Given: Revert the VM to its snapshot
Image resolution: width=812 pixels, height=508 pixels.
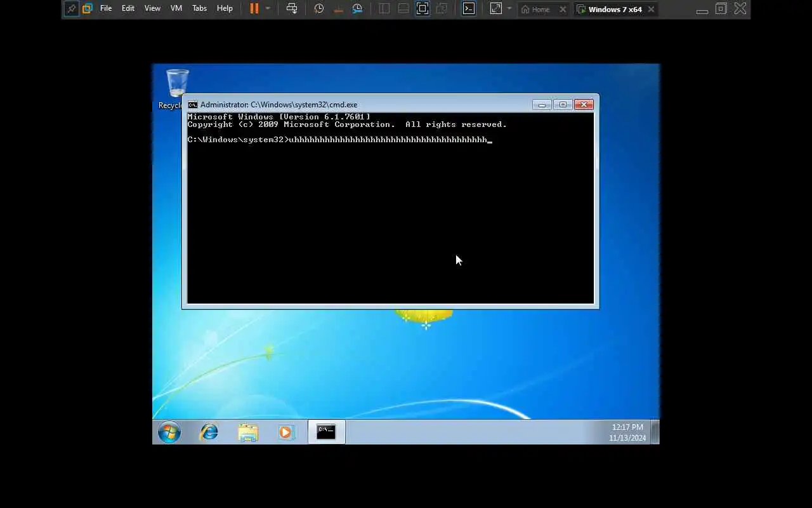Looking at the screenshot, I should pos(338,9).
